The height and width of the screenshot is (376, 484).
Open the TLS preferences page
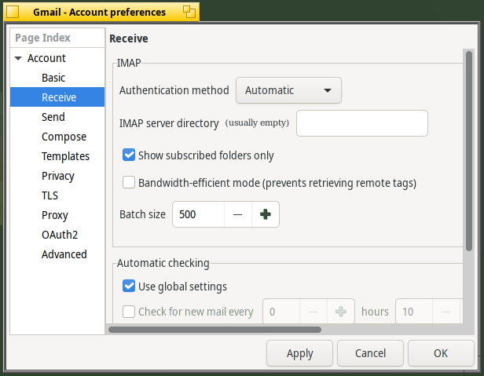click(49, 195)
